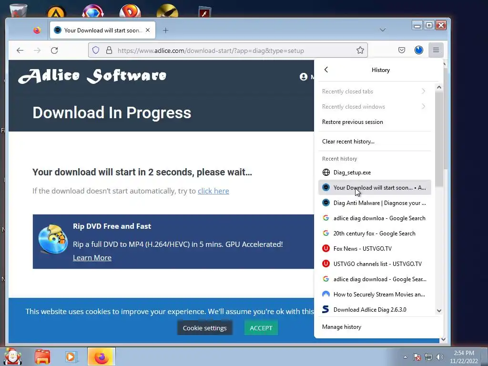This screenshot has width=488, height=366.
Task: Choose Restore previous session
Action: coord(375,122)
